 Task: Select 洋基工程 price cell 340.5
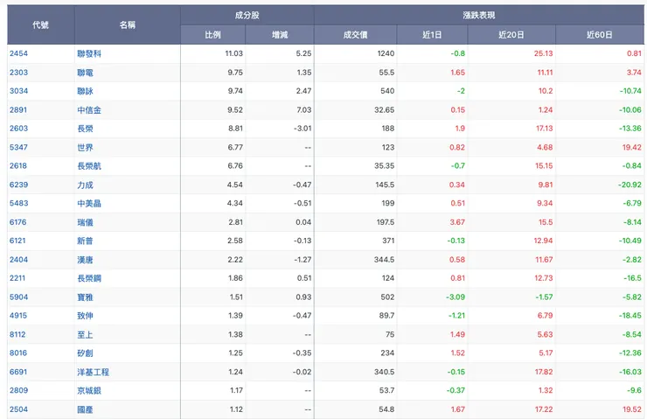pyautogui.click(x=384, y=372)
